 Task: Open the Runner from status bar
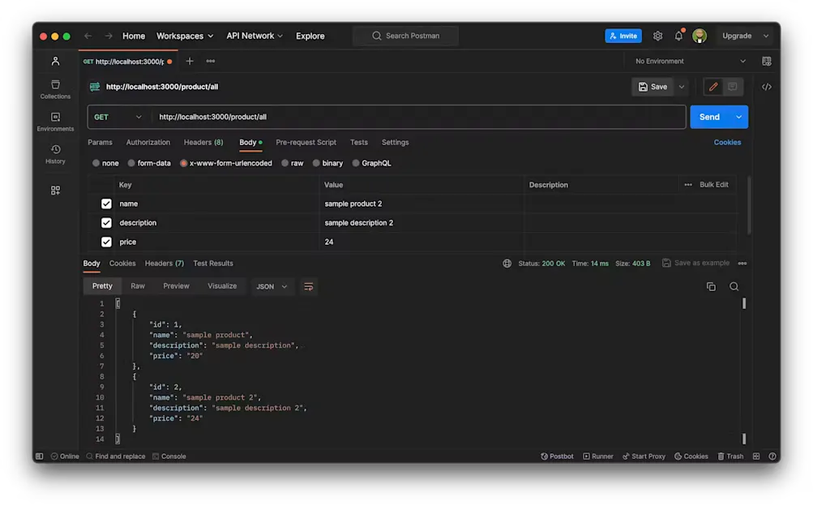pos(598,457)
